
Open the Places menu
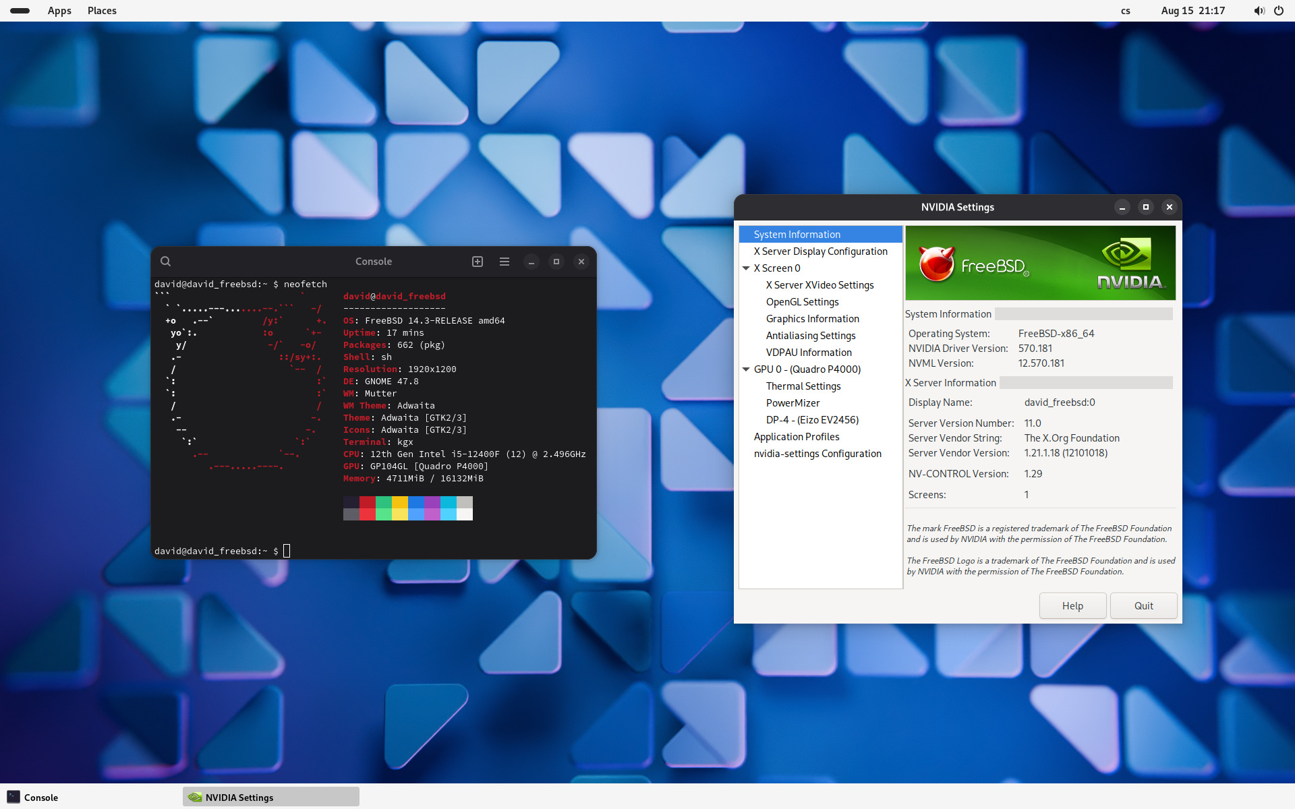(102, 11)
